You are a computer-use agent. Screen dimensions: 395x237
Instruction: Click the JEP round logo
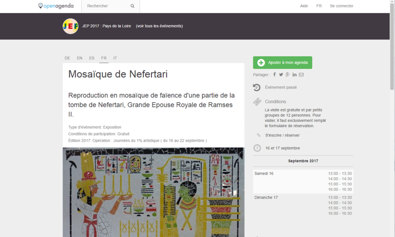(71, 26)
